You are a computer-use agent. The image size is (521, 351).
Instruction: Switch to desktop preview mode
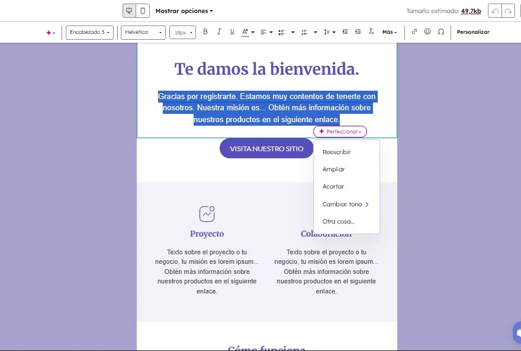[128, 10]
